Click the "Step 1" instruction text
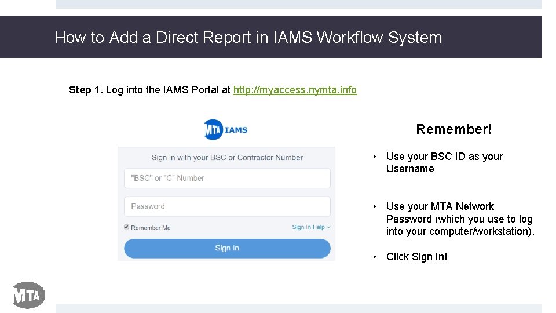 click(213, 90)
